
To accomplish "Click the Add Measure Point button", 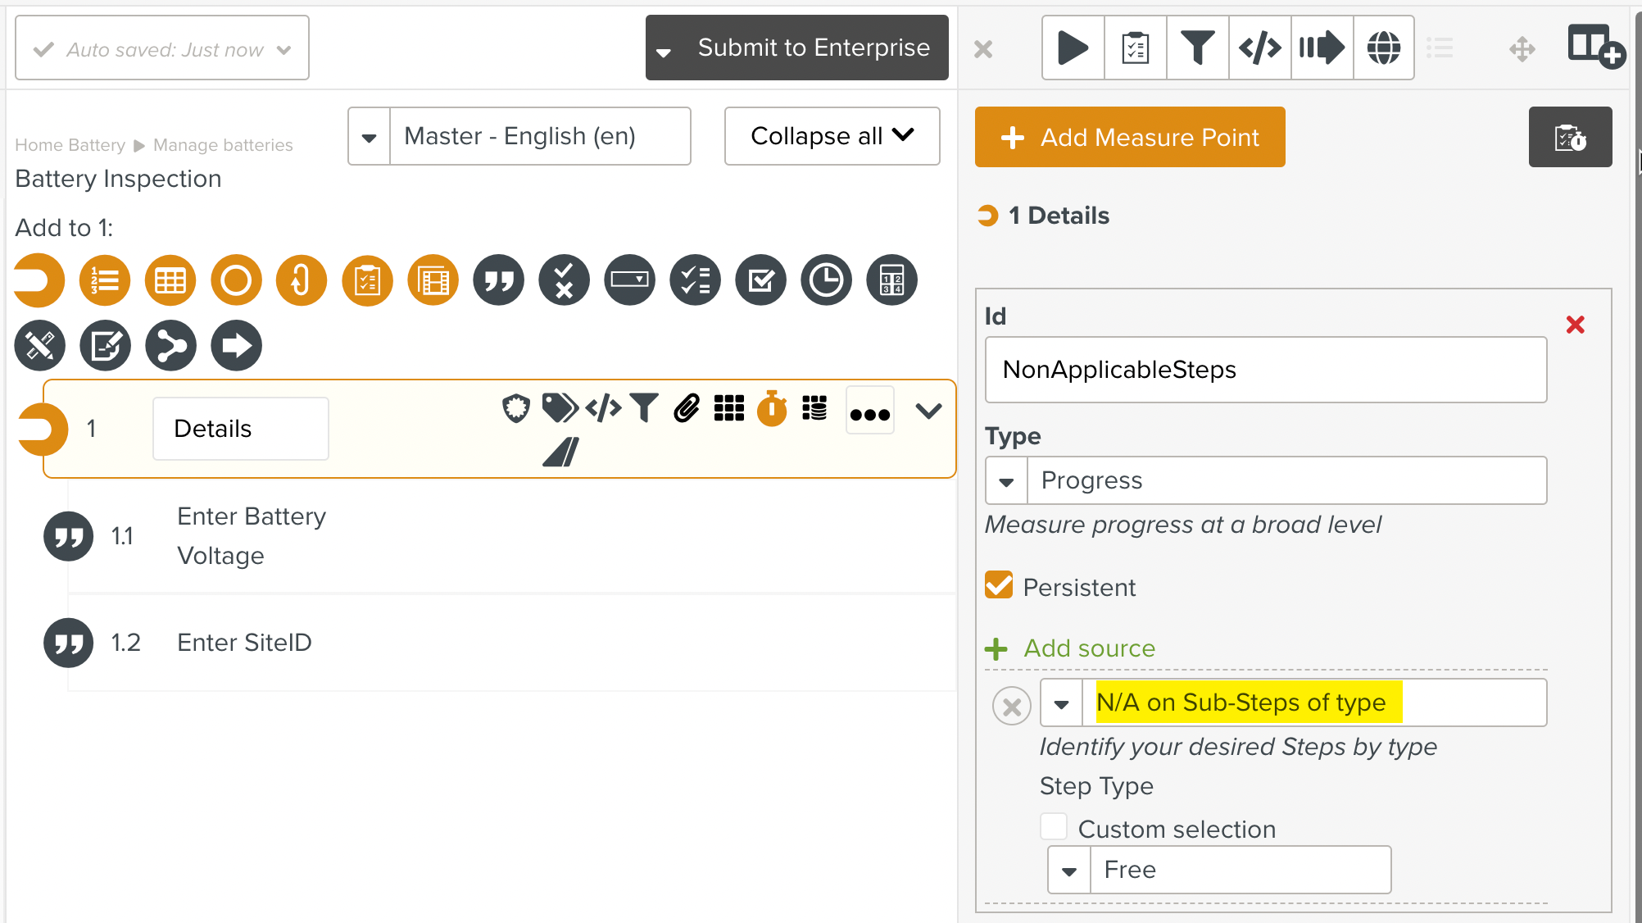I will pyautogui.click(x=1129, y=137).
